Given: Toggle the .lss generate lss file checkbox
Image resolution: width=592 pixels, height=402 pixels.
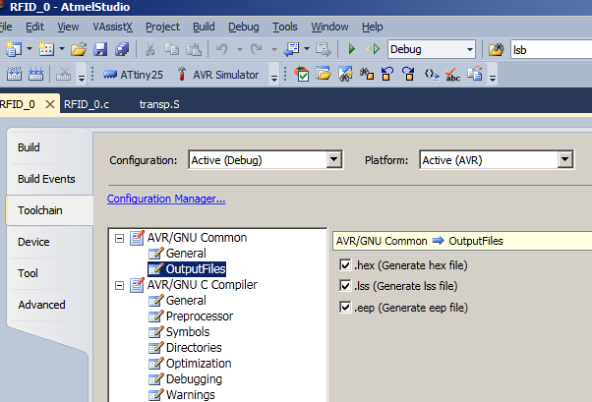Looking at the screenshot, I should (345, 286).
